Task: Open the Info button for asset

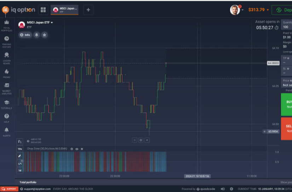Action: [25, 35]
